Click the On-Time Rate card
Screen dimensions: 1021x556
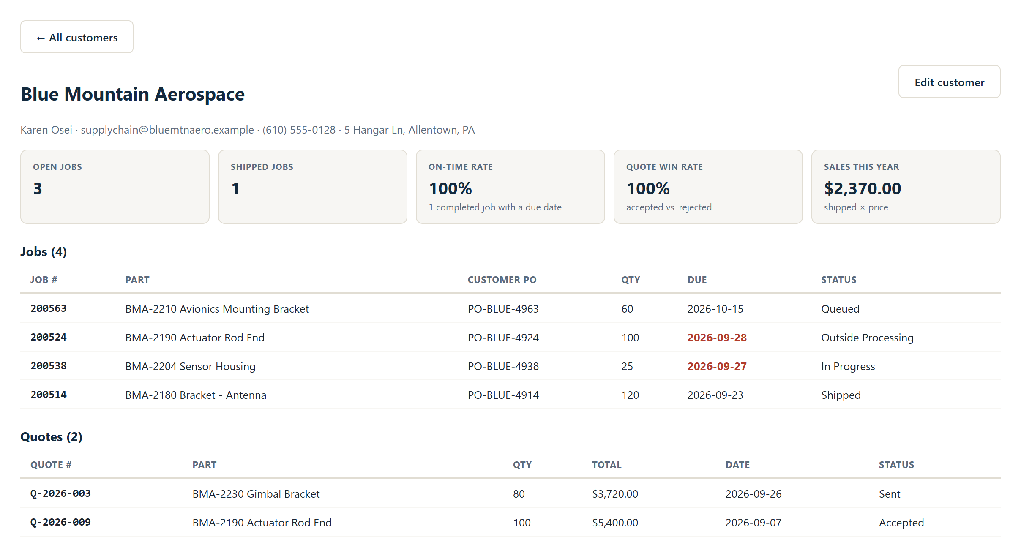(x=510, y=187)
